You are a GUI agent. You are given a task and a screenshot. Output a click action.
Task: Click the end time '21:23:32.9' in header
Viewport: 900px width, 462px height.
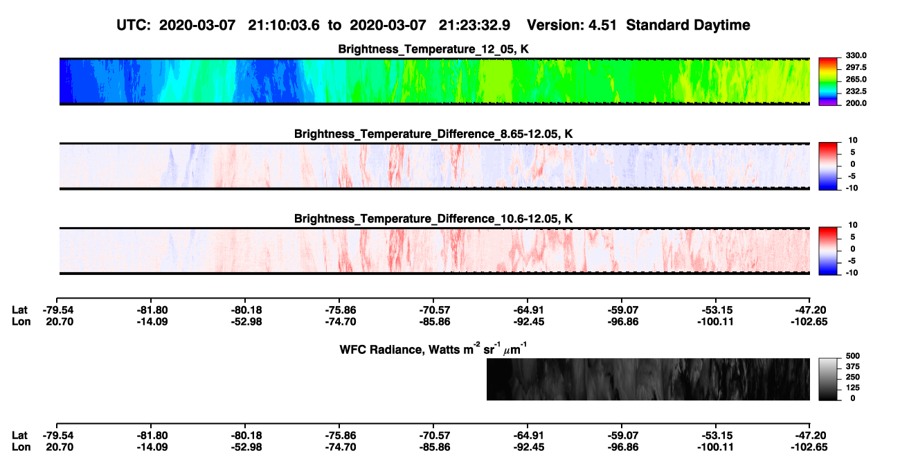click(475, 25)
